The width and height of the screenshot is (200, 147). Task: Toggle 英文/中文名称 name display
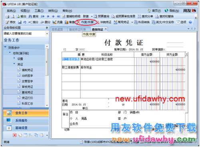tap(163, 22)
